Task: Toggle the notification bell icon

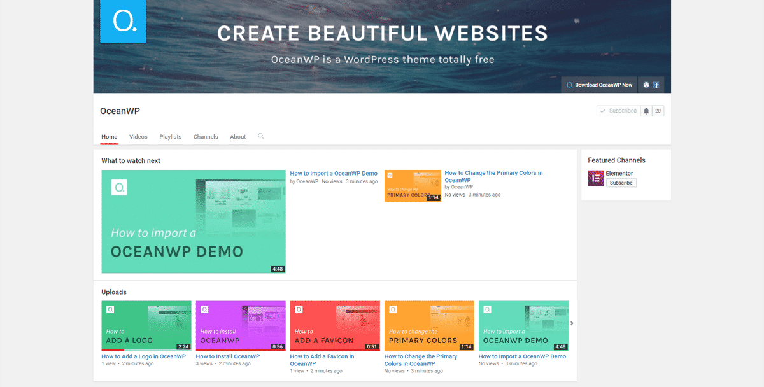Action: 646,111
